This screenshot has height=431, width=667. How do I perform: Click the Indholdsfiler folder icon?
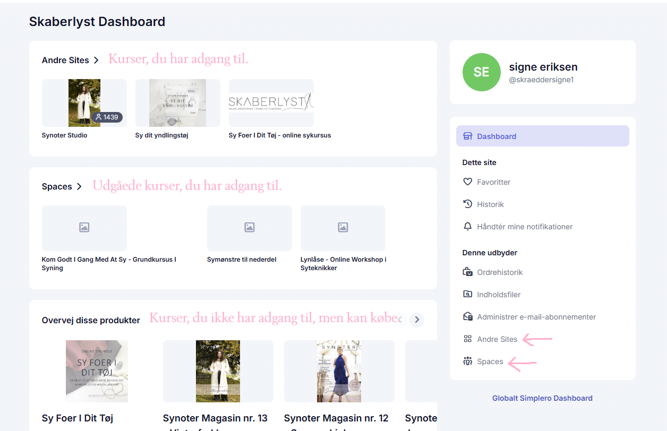[468, 295]
